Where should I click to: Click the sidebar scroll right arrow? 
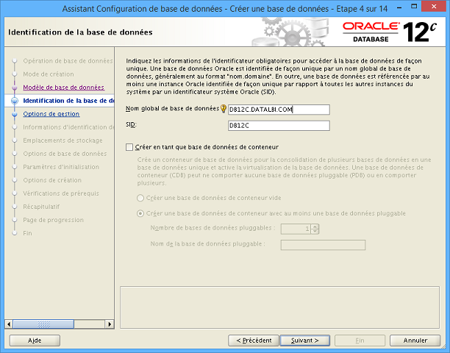pos(110,324)
